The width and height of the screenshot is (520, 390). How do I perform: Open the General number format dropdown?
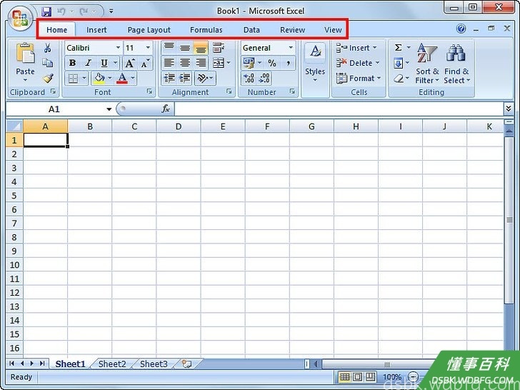tap(291, 48)
